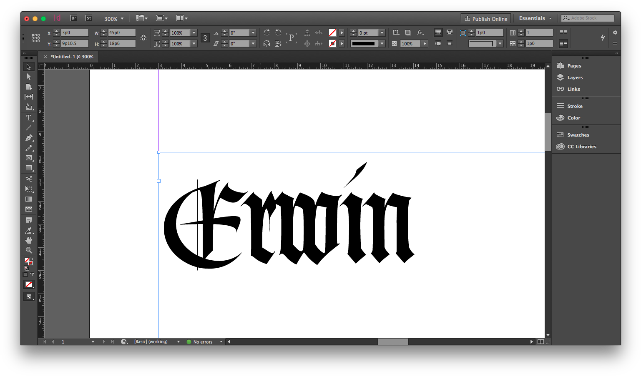Click Rotate 90° Clockwise icon
641x376 pixels.
click(x=267, y=32)
